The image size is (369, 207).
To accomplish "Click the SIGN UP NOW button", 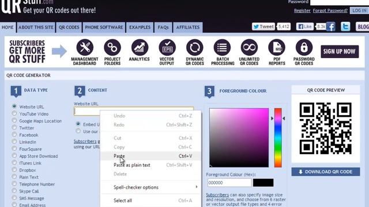I will click(x=340, y=51).
